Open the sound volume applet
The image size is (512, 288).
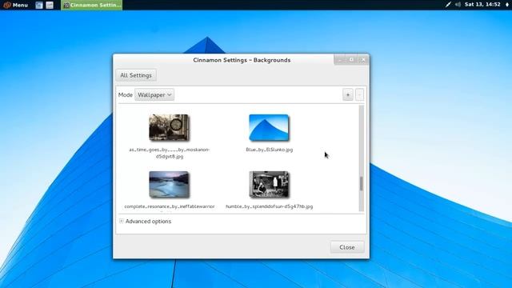pyautogui.click(x=458, y=5)
